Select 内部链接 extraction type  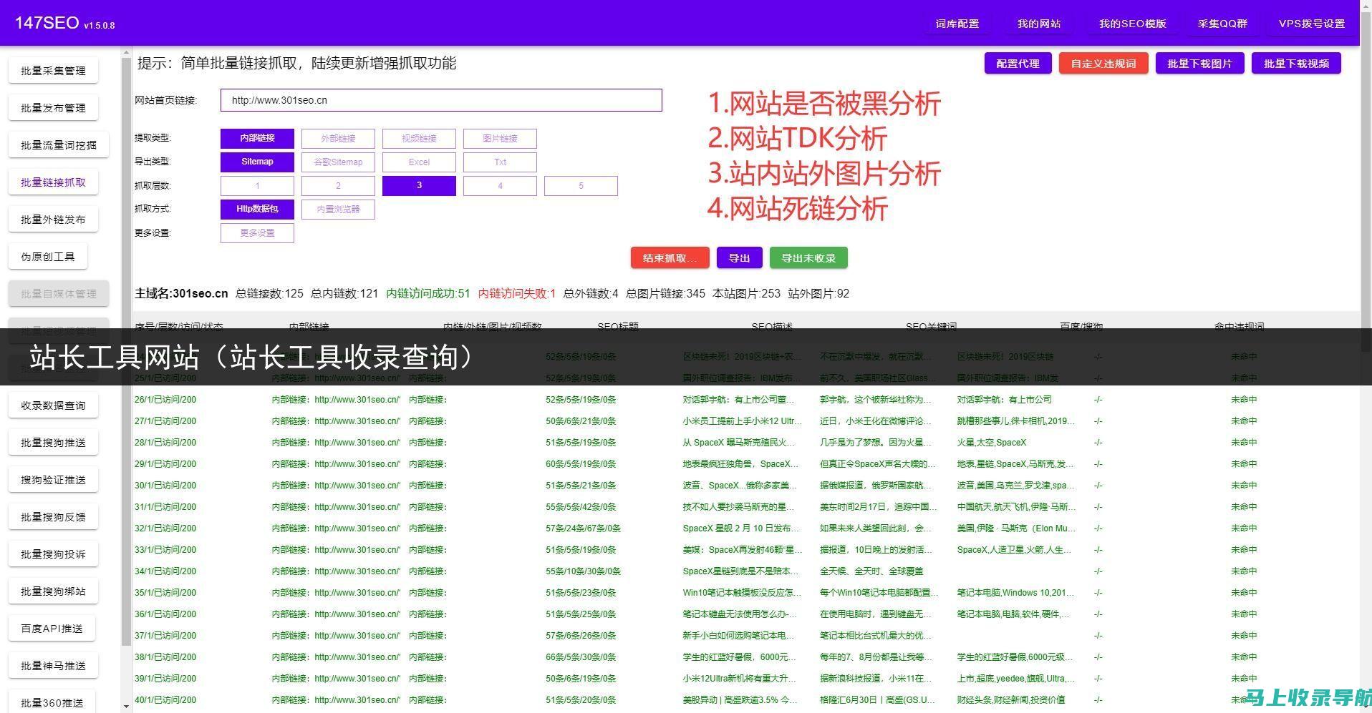[257, 138]
